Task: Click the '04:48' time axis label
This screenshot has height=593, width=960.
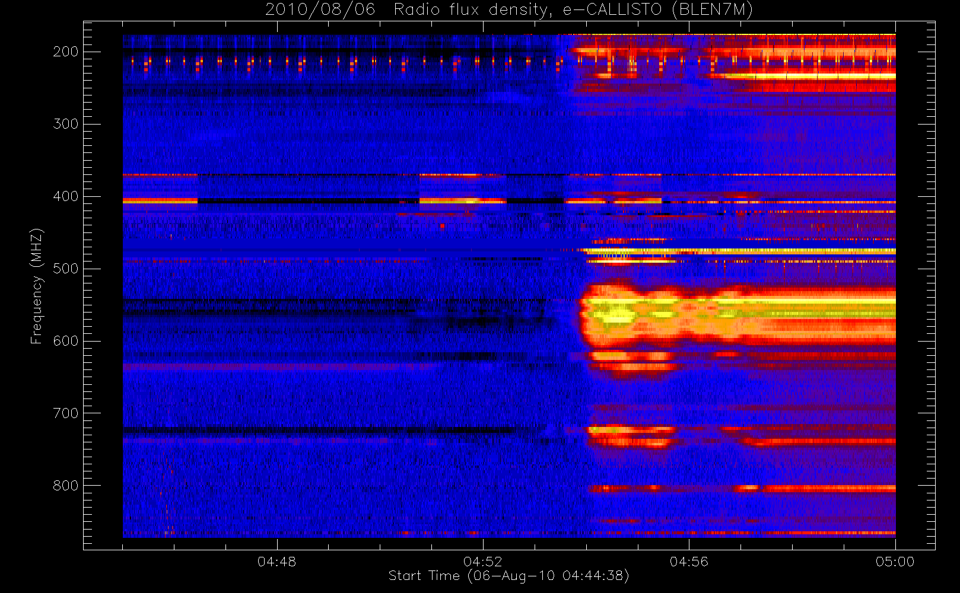Action: click(x=276, y=562)
